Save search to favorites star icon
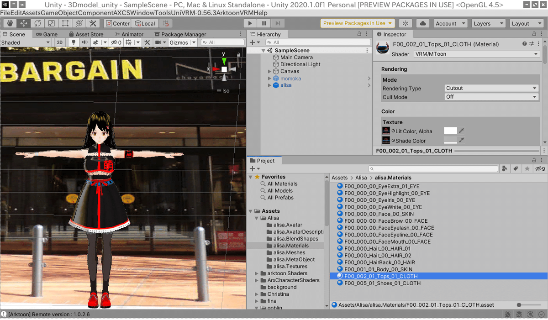The image size is (548, 320). click(527, 169)
